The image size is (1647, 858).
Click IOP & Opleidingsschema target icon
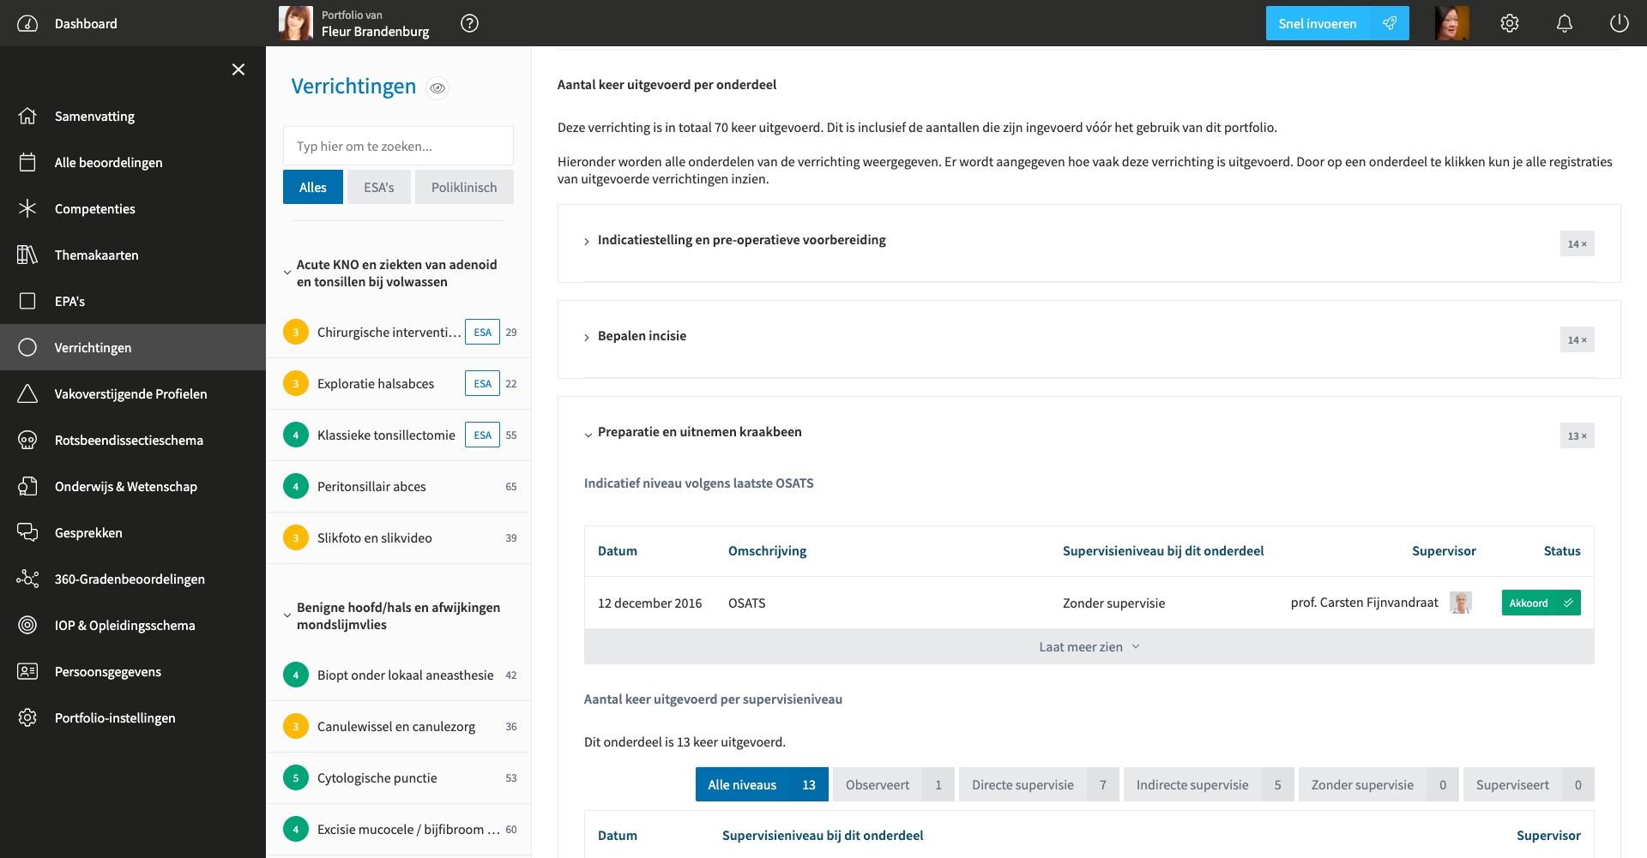[27, 625]
